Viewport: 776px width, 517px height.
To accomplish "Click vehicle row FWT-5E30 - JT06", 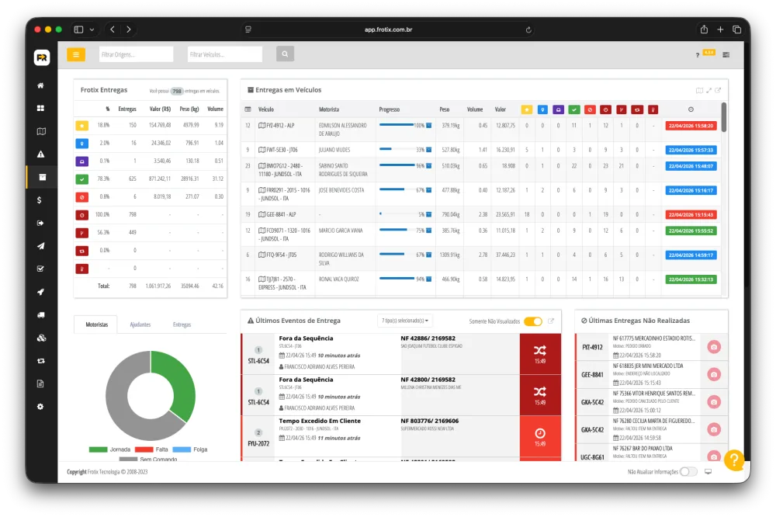I will pyautogui.click(x=482, y=150).
